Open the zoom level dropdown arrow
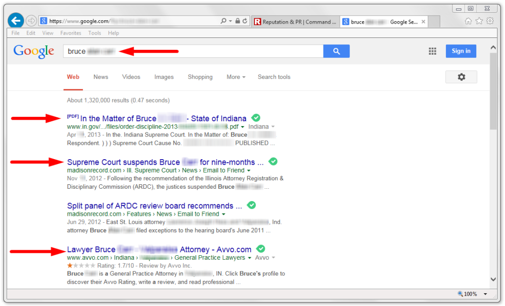505x306 pixels. 485,294
